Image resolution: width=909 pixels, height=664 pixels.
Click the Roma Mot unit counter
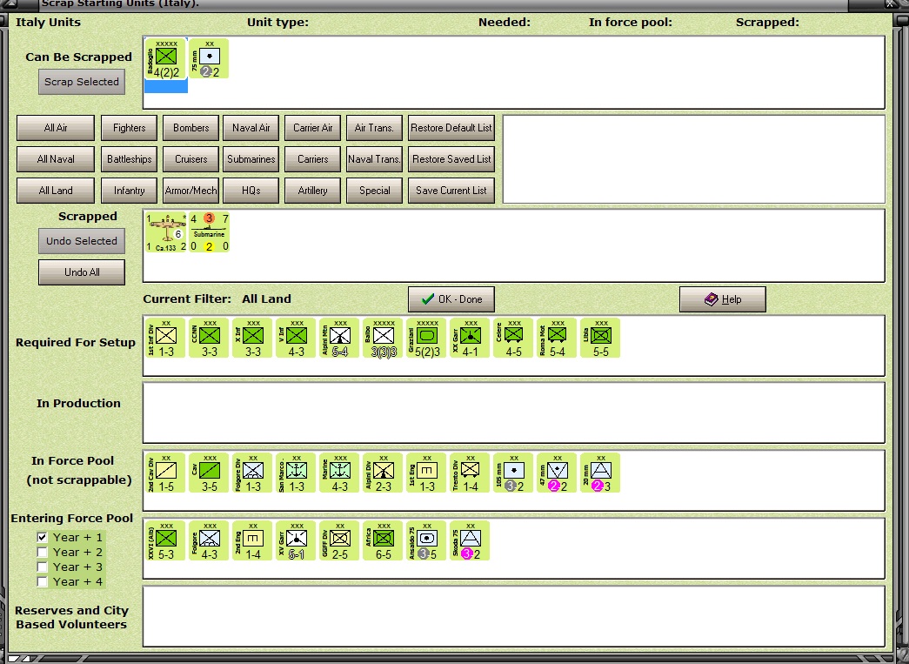(557, 338)
